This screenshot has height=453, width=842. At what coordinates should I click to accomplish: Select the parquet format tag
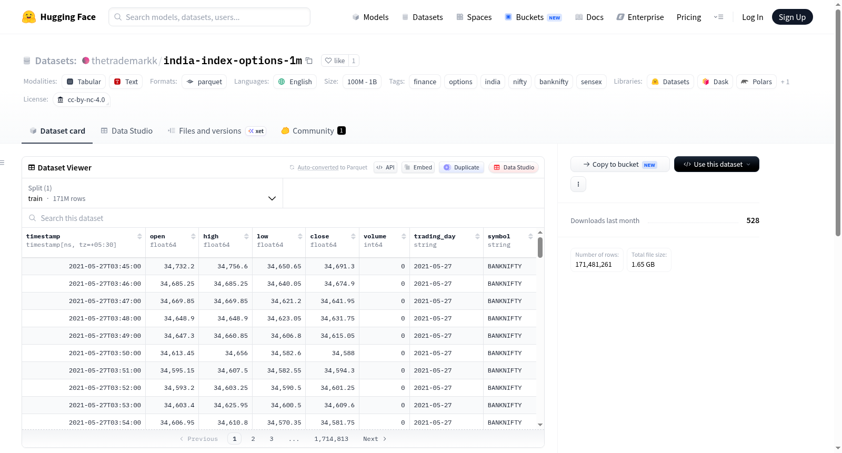pos(204,82)
